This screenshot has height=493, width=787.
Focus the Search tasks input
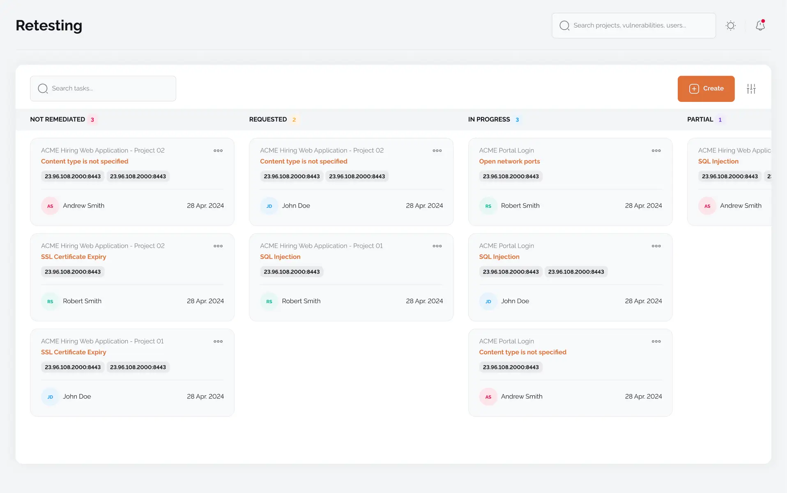(103, 88)
